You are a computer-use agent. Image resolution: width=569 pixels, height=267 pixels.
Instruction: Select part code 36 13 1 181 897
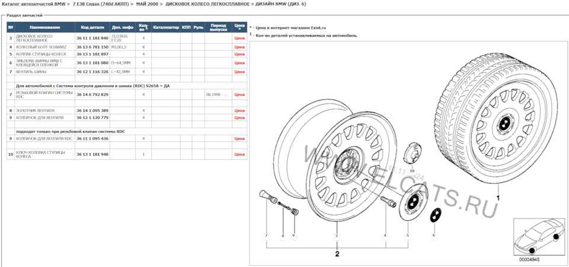tap(92, 54)
